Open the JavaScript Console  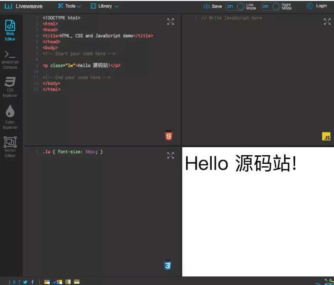click(10, 60)
